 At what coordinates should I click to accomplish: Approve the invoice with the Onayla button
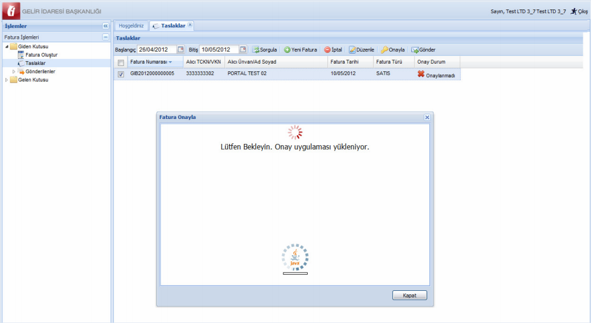[x=393, y=50]
